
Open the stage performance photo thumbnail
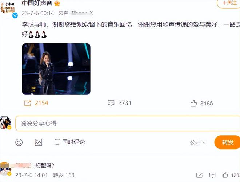[56, 69]
